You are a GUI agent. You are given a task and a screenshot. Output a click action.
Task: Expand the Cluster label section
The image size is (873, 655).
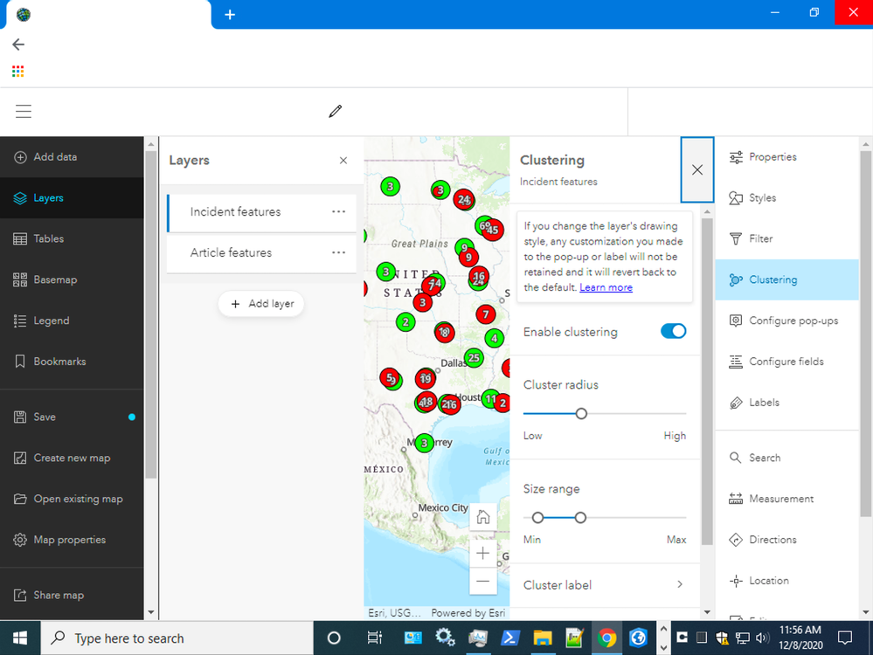604,585
